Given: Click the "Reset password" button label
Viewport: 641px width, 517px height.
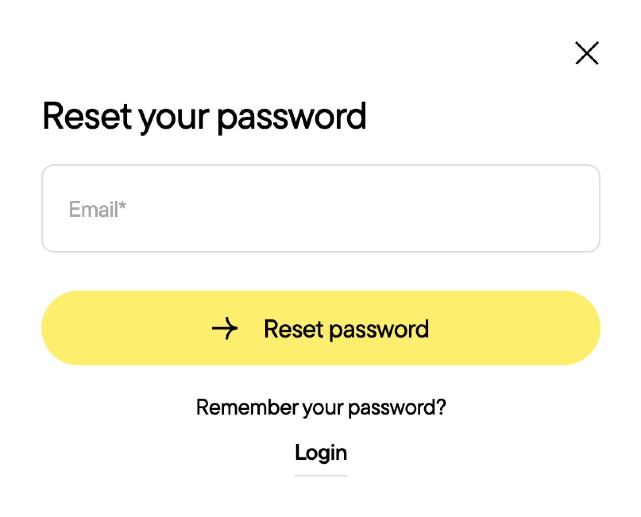Looking at the screenshot, I should coord(346,329).
